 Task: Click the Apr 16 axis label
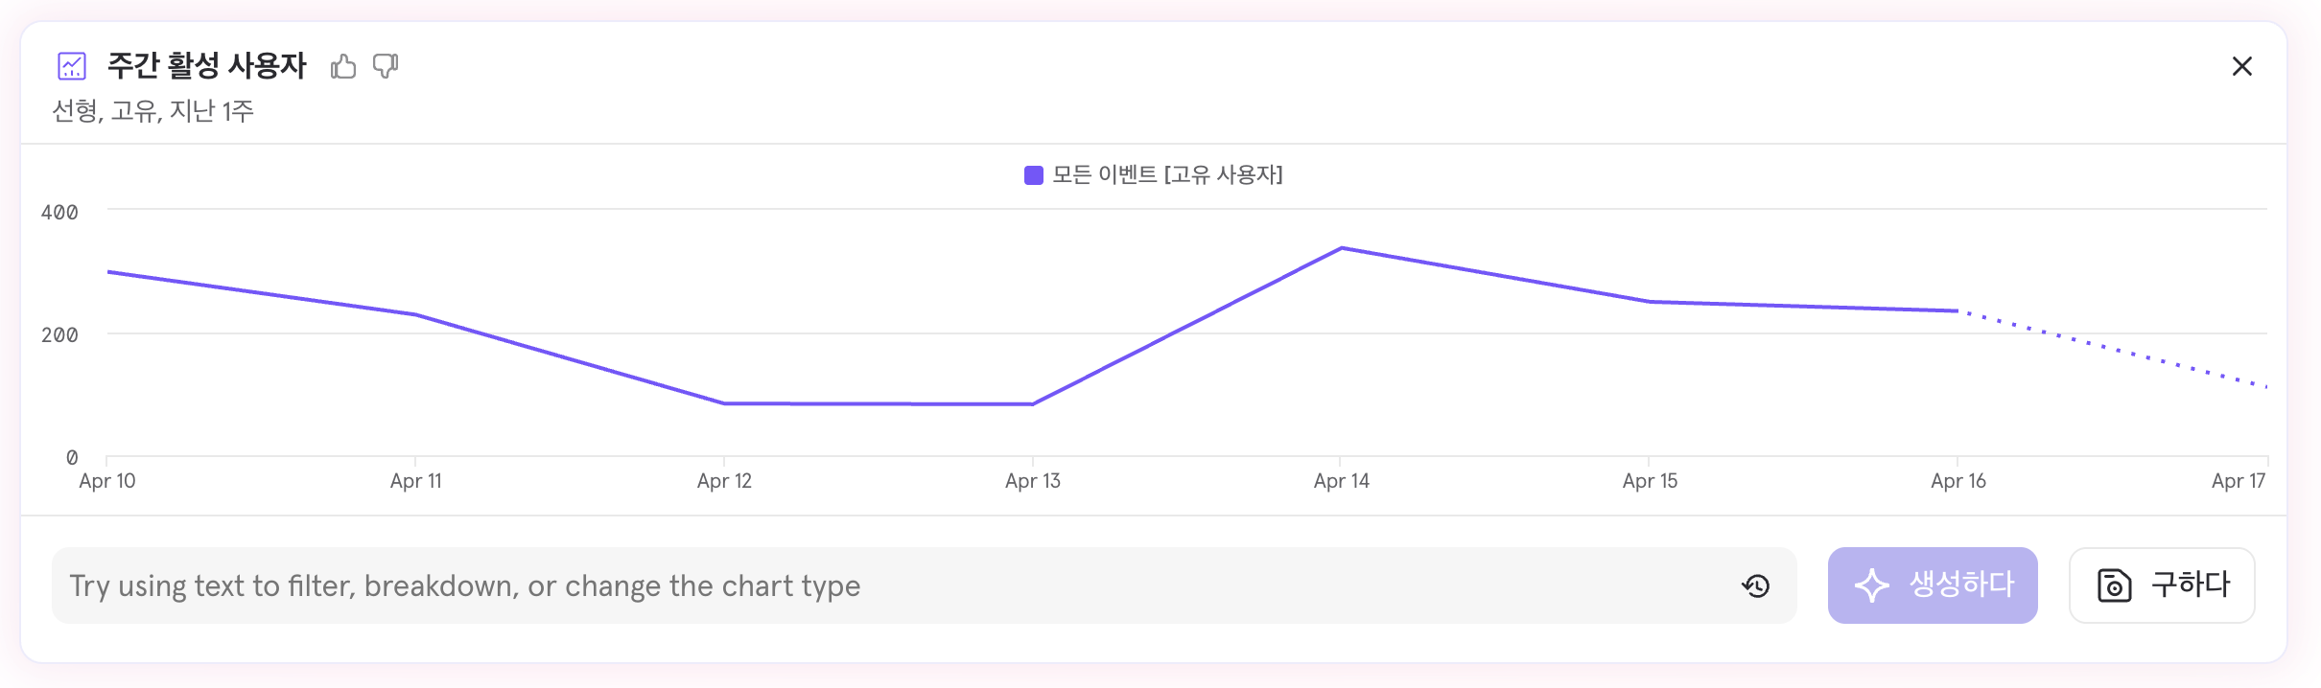tap(1958, 481)
